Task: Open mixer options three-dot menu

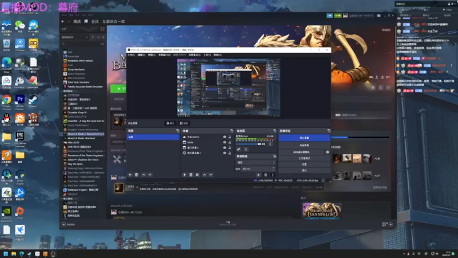Action: (x=246, y=149)
